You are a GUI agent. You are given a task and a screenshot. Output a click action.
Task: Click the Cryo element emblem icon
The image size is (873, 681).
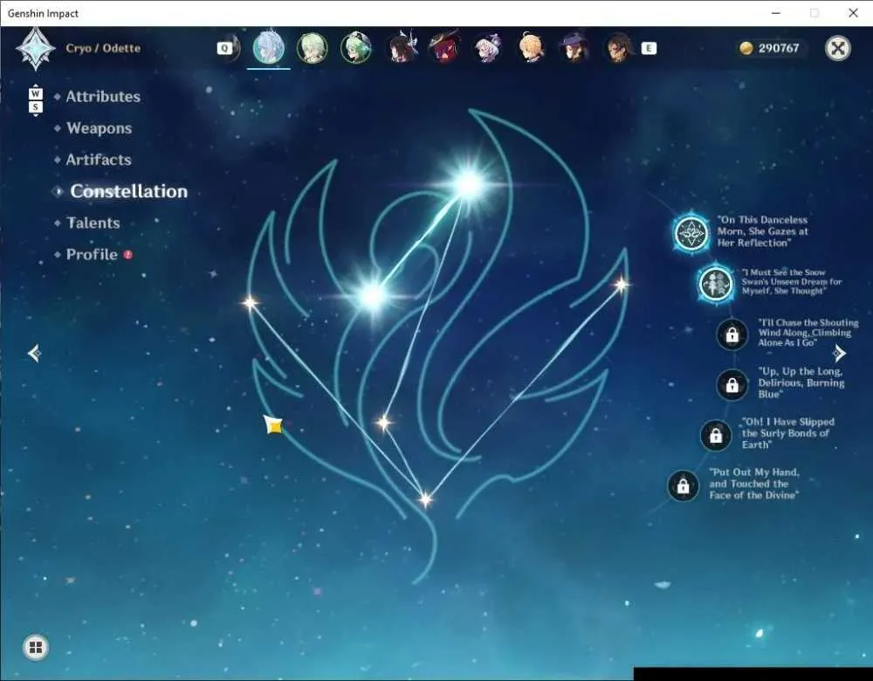(36, 48)
